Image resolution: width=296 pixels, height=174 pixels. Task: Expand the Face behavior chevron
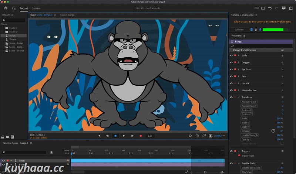click(239, 76)
